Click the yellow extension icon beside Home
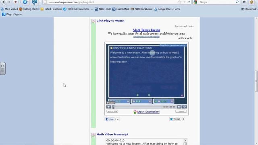 252,2
